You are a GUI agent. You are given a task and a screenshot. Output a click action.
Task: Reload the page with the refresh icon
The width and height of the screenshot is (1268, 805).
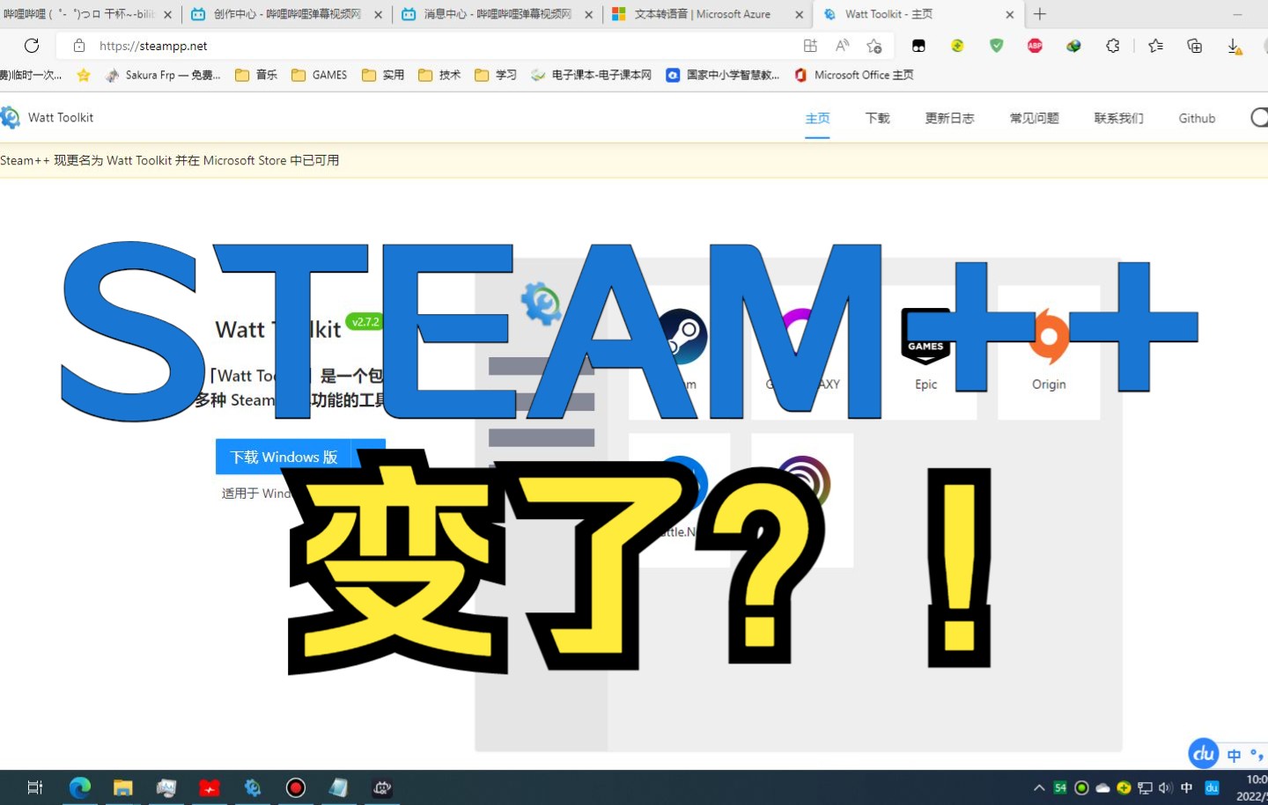[x=32, y=46]
